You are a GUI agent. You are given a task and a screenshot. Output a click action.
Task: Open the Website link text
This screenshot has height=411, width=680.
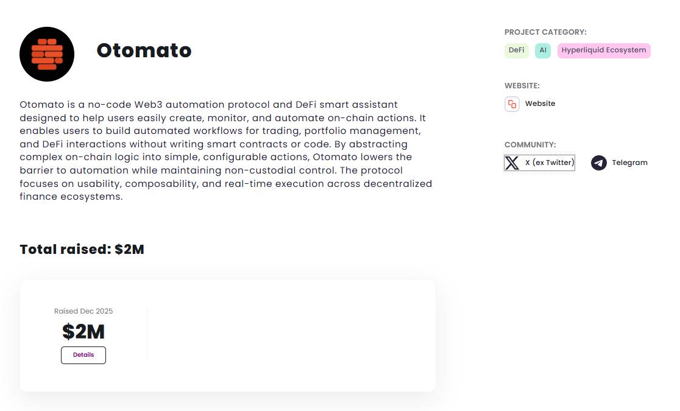tap(540, 104)
